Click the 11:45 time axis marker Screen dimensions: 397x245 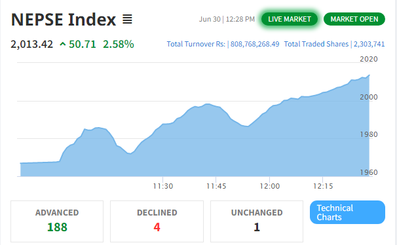(x=216, y=186)
